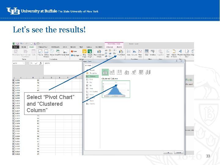The width and height of the screenshot is (220, 165).
Task: Open the Signature Line dropdown
Action: [187, 53]
